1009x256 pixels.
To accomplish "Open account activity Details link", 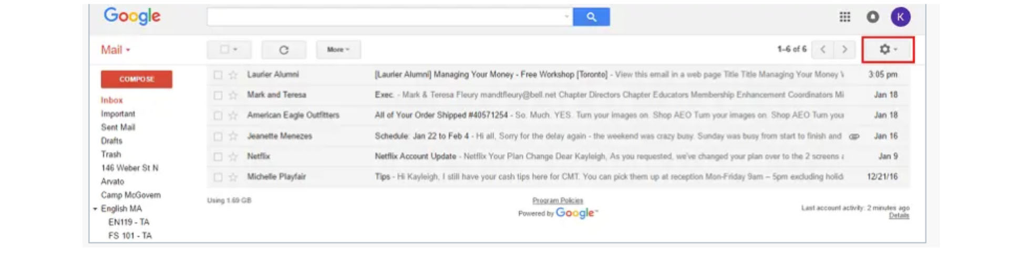I will click(x=899, y=216).
